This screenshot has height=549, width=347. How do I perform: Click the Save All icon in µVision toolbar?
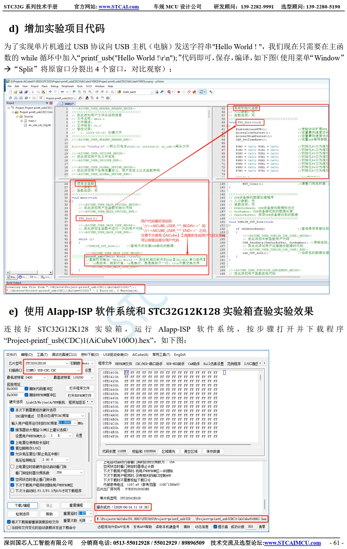pyautogui.click(x=26, y=92)
